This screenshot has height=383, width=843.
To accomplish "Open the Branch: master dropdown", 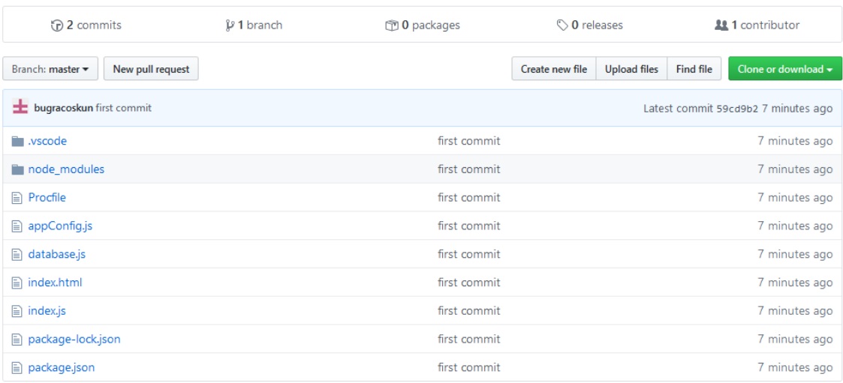I will pos(50,69).
